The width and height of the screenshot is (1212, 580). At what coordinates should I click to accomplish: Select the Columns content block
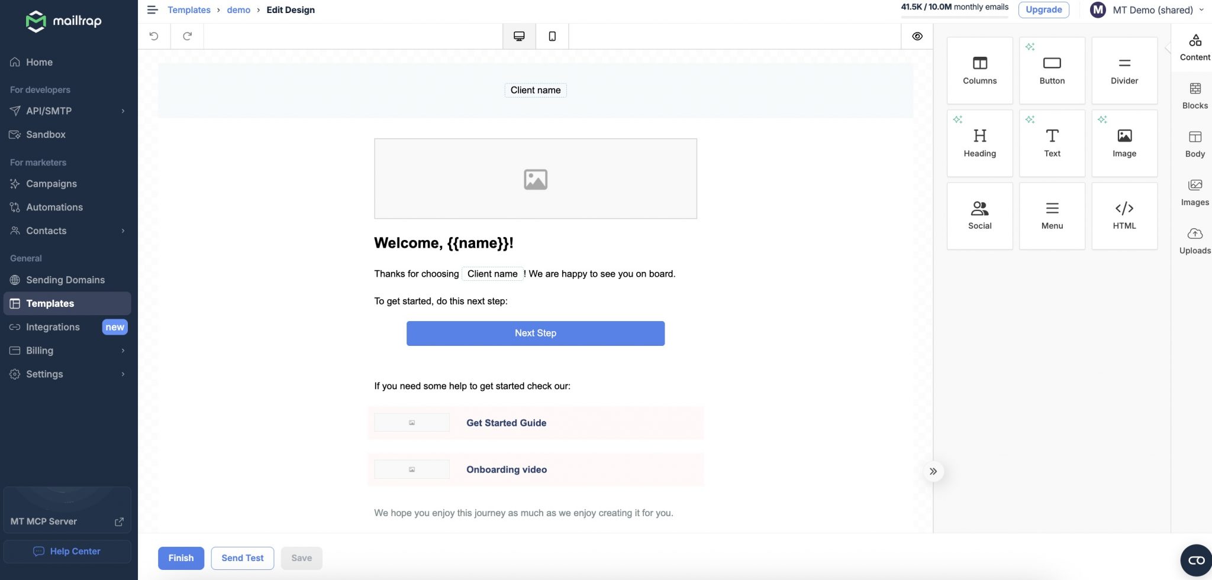tap(979, 70)
